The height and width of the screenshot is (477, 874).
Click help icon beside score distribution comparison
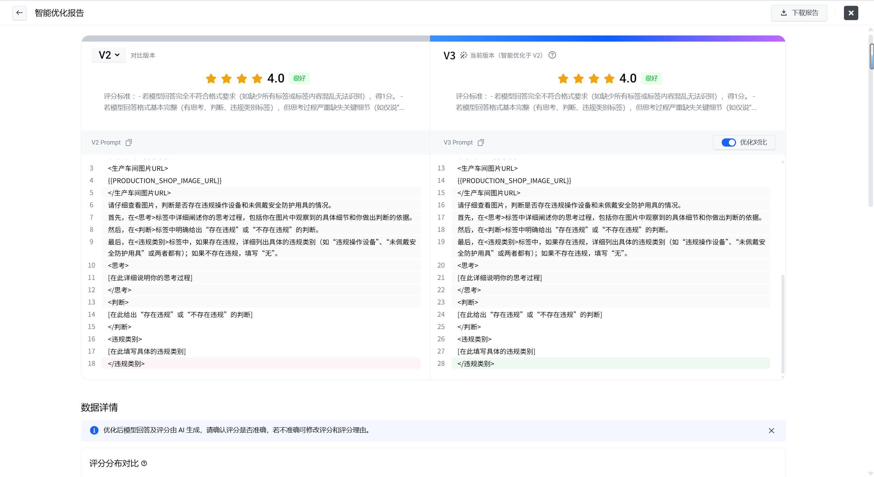(x=144, y=463)
